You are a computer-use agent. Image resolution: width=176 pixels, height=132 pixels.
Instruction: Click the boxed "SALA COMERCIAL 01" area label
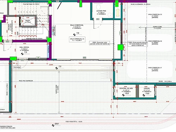[77, 39]
